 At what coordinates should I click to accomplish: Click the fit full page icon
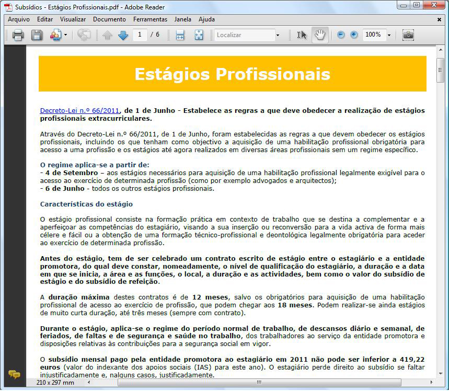[199, 35]
